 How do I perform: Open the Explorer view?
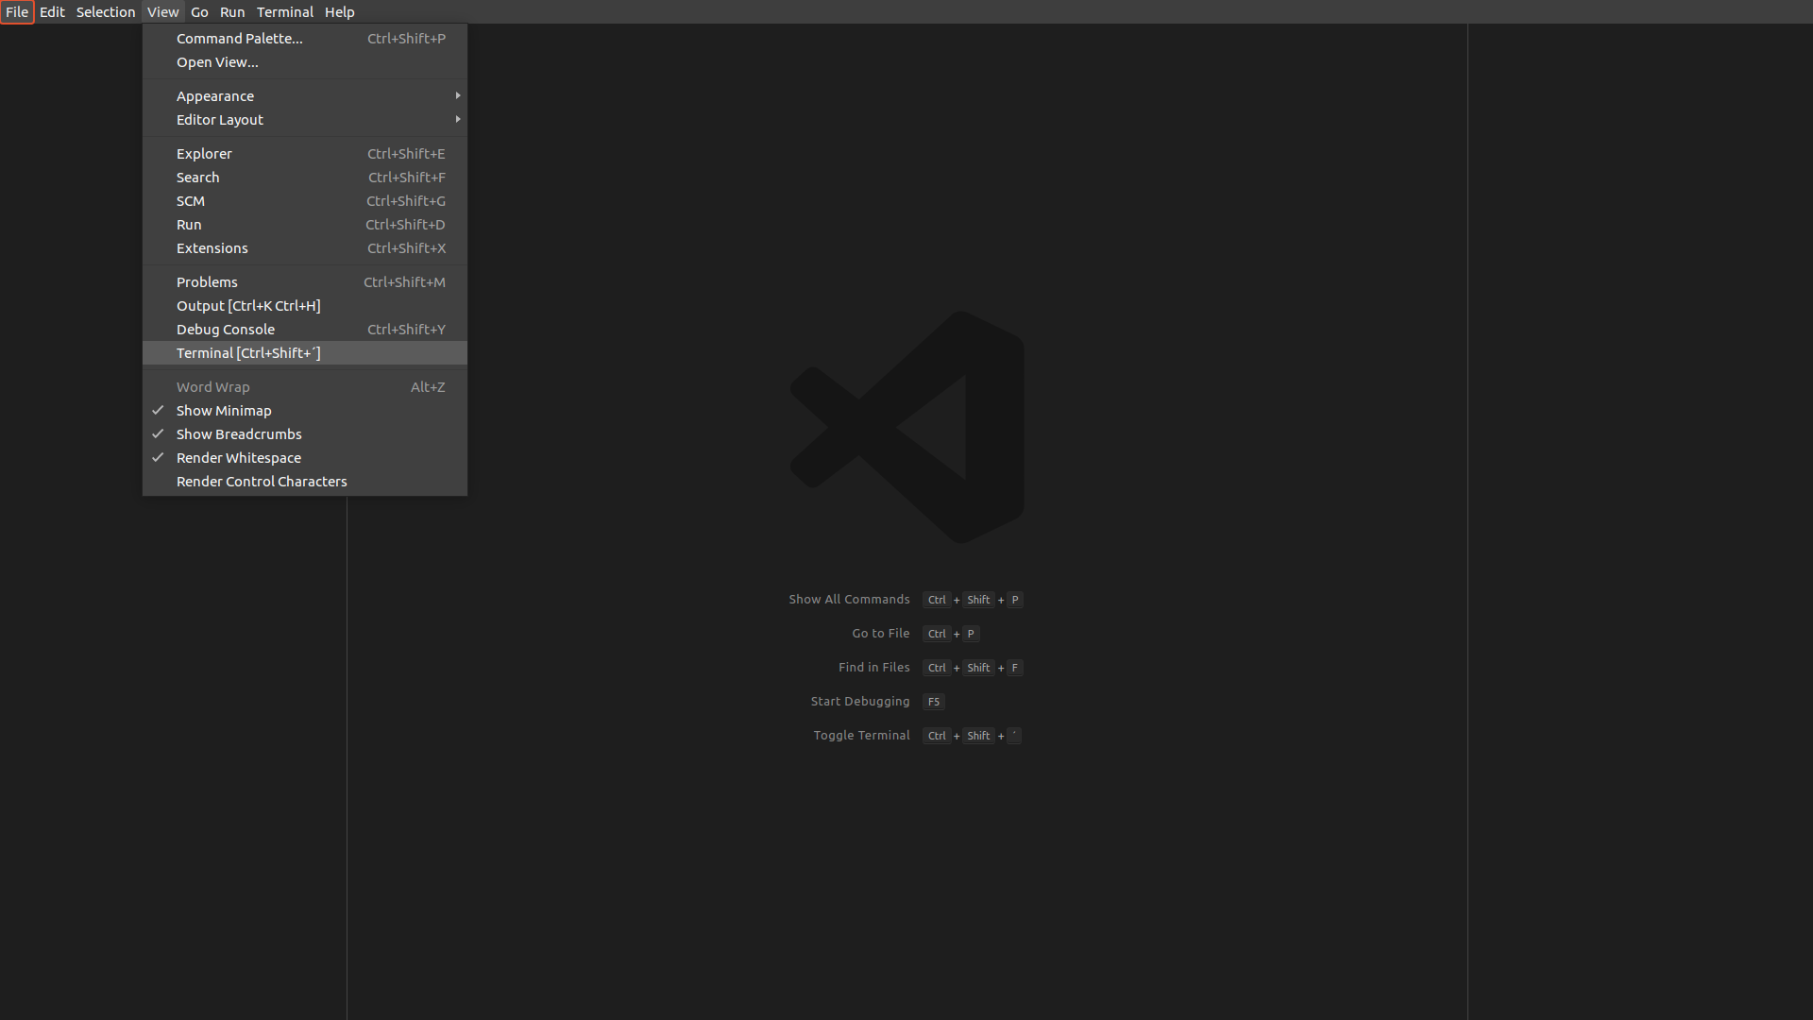pos(204,153)
